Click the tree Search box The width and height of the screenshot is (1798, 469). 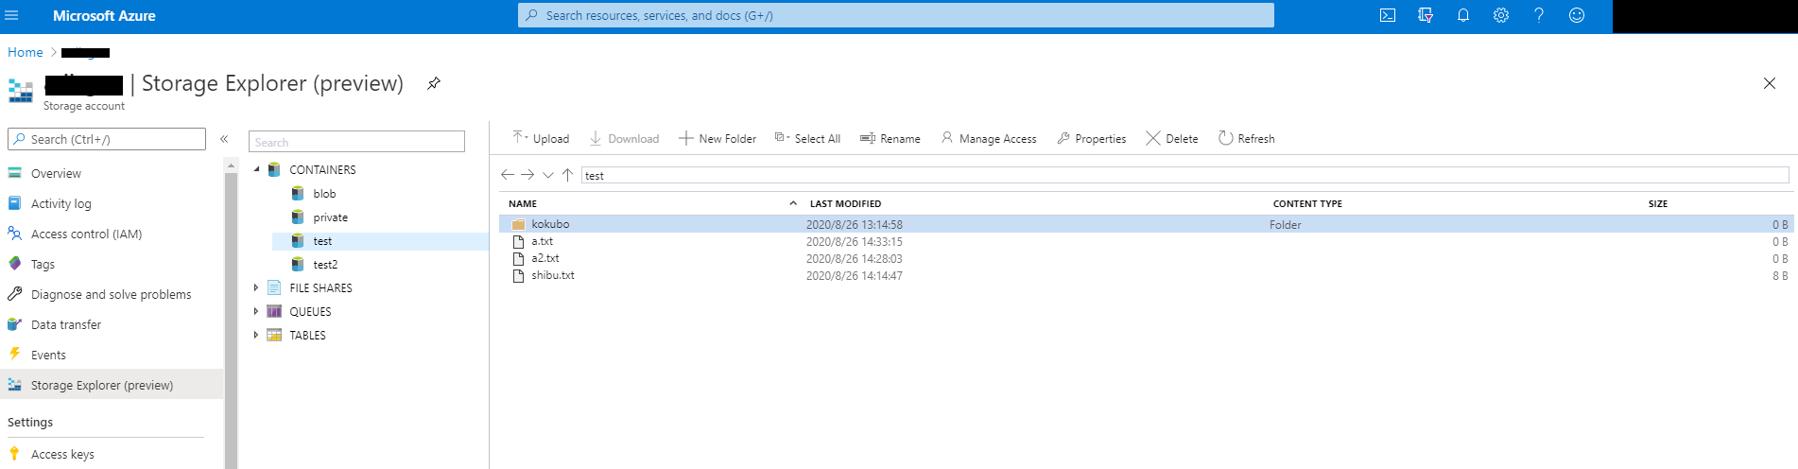pyautogui.click(x=356, y=142)
